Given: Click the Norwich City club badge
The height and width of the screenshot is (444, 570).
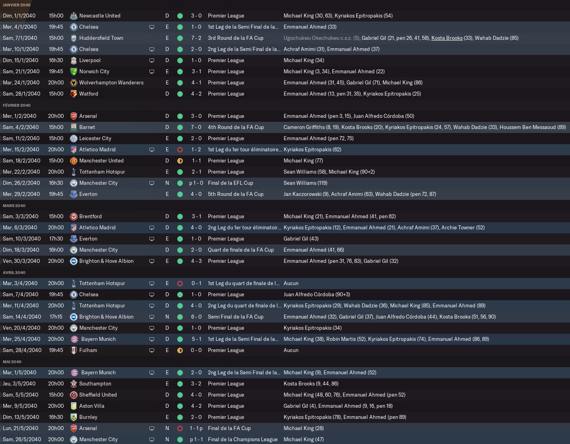Looking at the screenshot, I should click(73, 72).
